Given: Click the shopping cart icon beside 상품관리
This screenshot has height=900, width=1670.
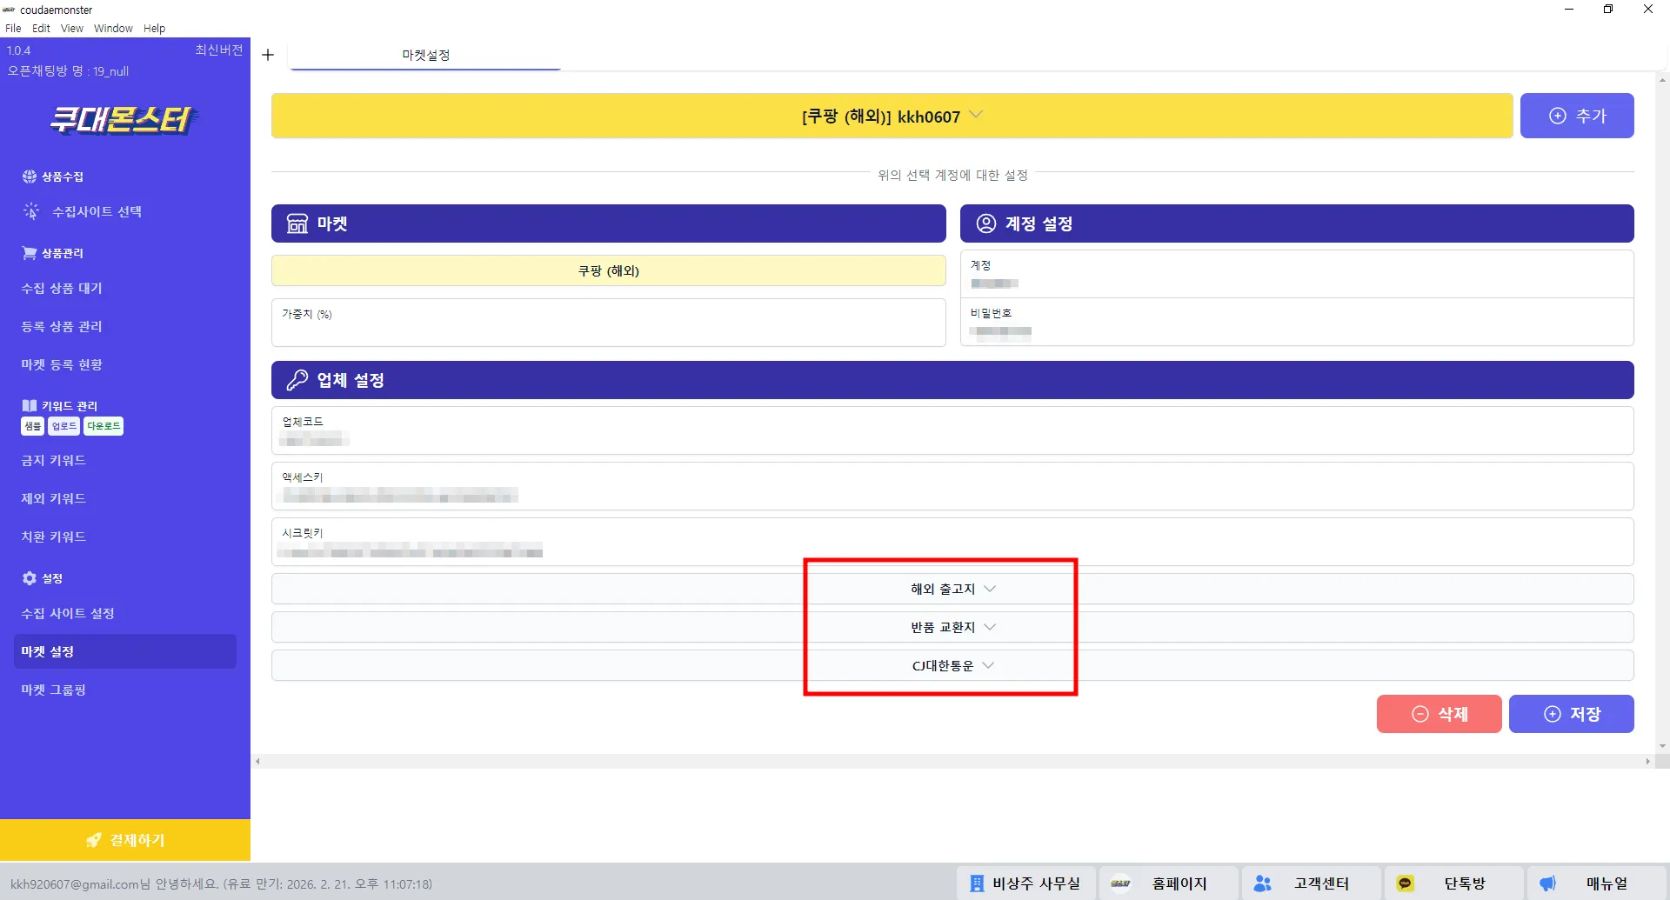Looking at the screenshot, I should click(x=30, y=253).
